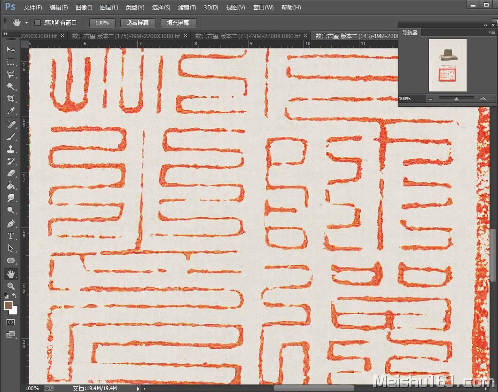Click the Navigator zoom out icon

coord(430,99)
